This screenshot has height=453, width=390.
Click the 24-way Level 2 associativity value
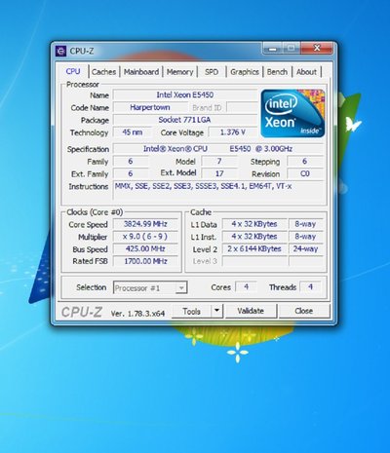click(305, 249)
